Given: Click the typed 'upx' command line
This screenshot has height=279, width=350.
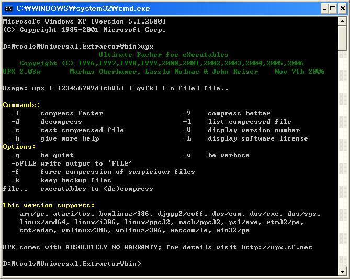Looking at the screenshot, I should click(x=78, y=47).
